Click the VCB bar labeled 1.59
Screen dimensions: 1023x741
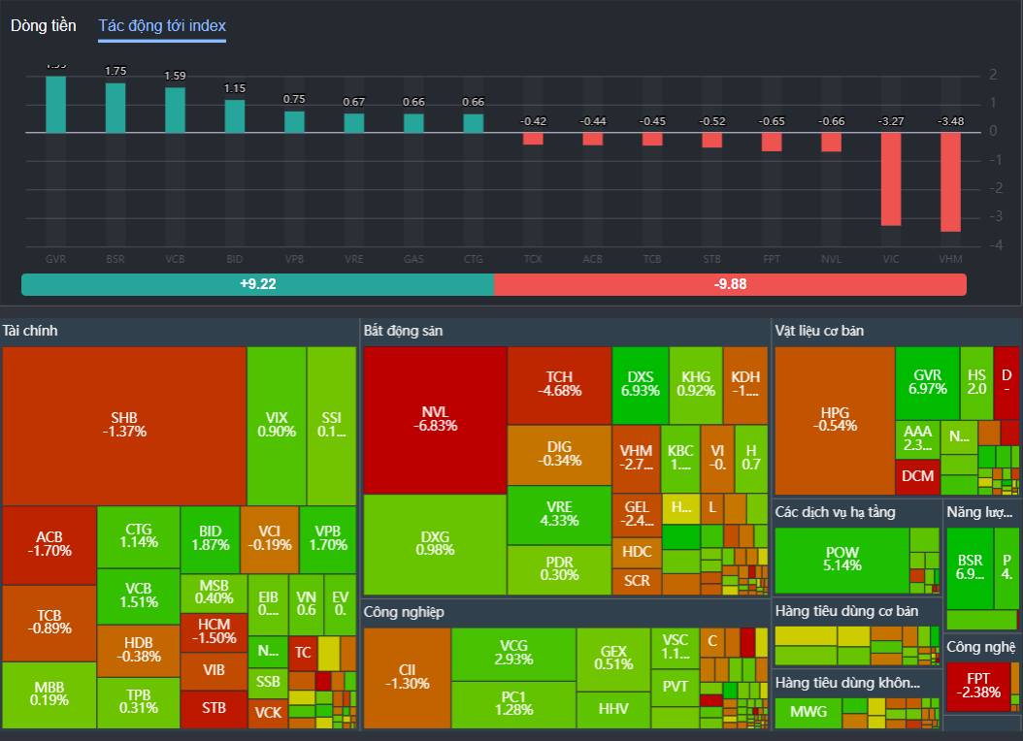tap(175, 111)
